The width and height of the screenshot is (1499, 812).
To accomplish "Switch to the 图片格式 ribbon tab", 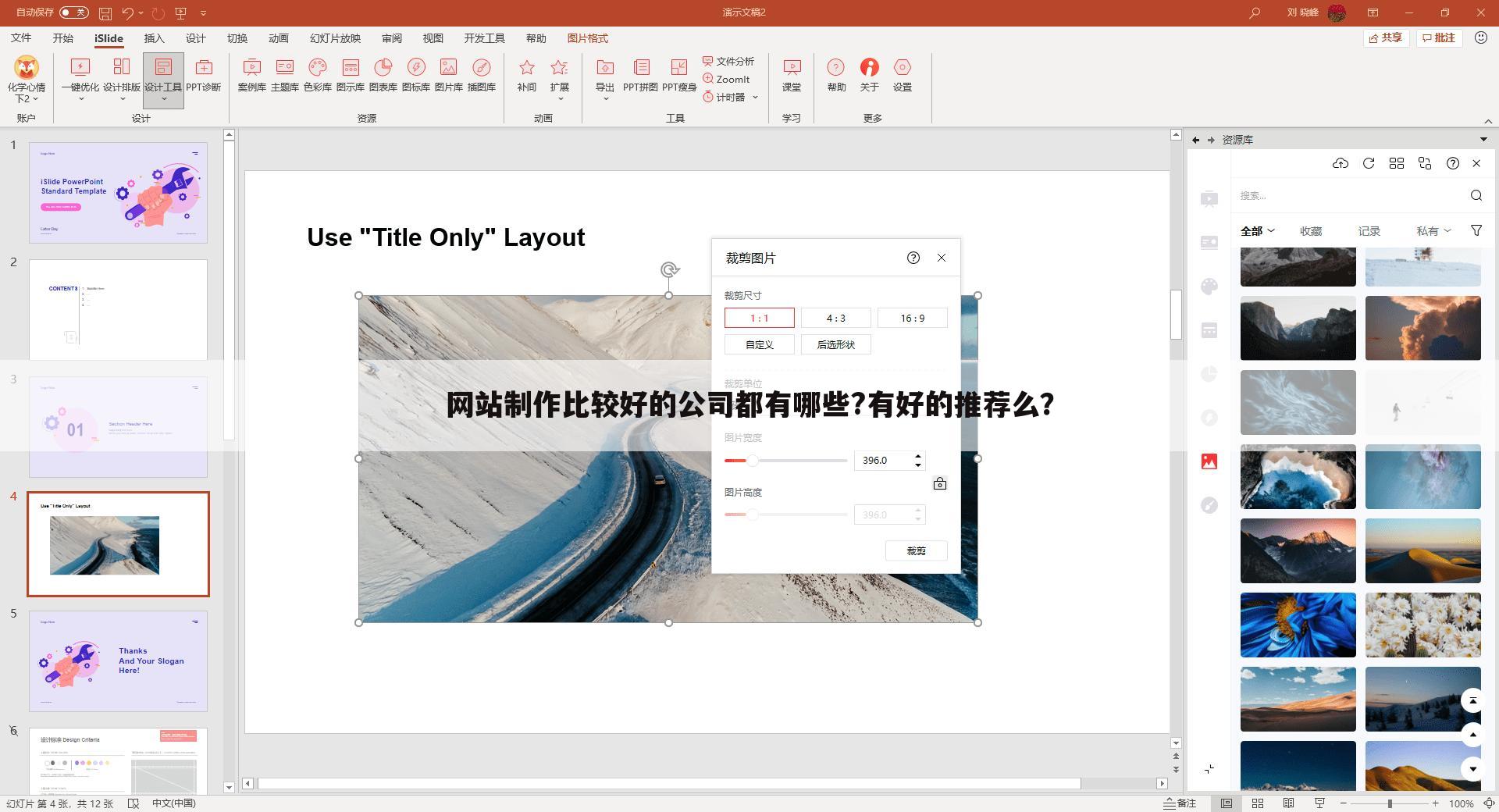I will click(x=587, y=38).
